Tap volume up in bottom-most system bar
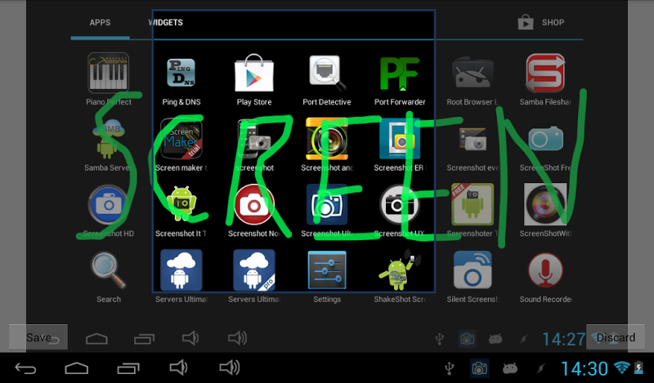Screen dimensions: 654x383 coord(230,368)
